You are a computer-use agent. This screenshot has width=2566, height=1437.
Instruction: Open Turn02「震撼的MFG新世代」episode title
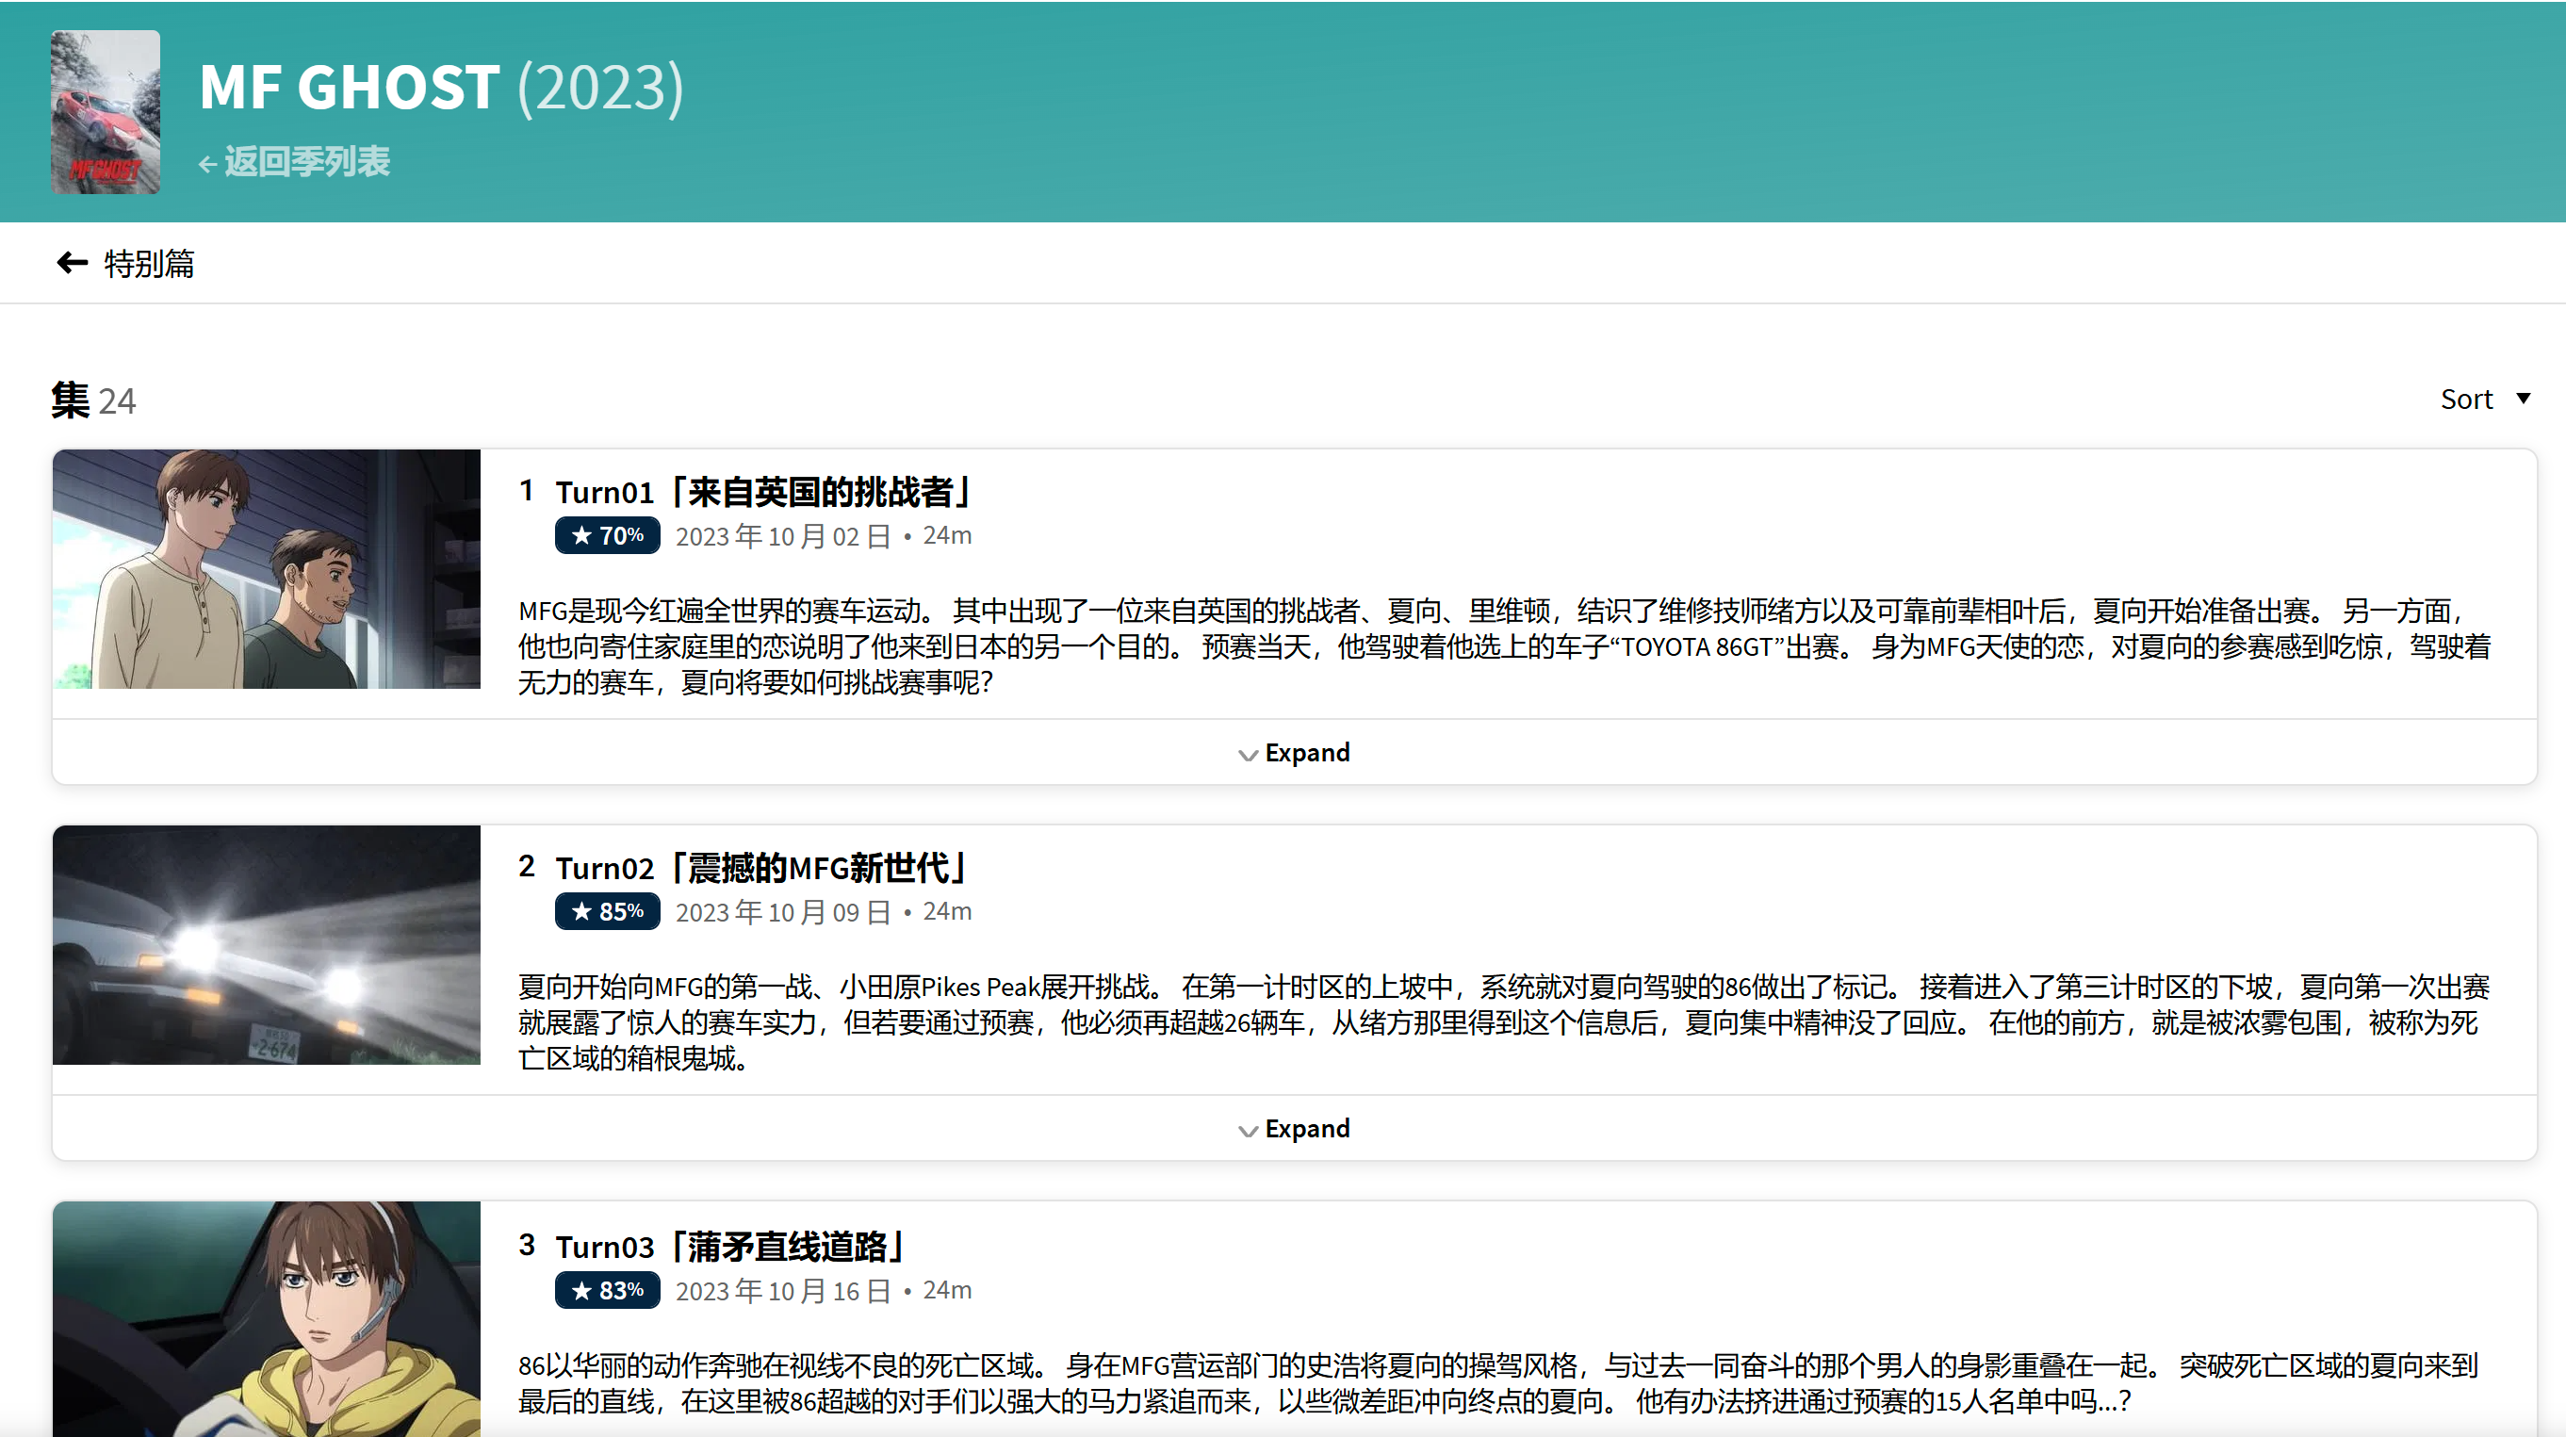pos(761,869)
